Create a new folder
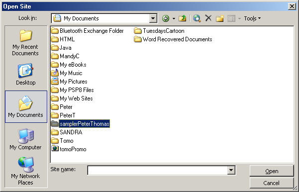 [x=220, y=18]
